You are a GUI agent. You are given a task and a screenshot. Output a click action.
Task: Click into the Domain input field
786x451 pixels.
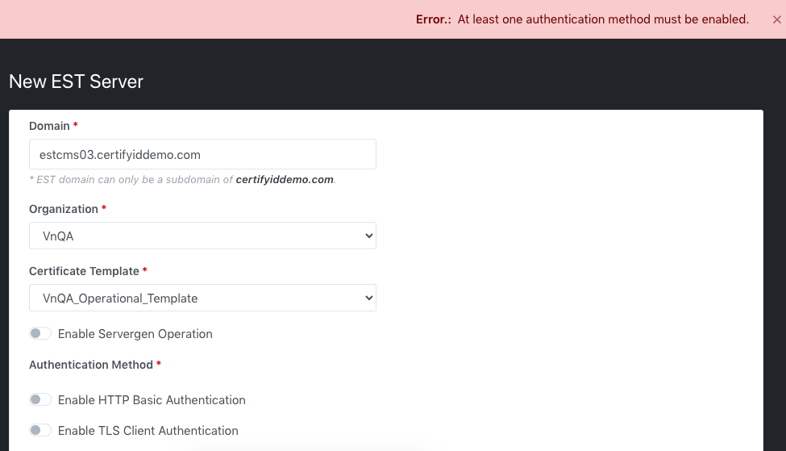pos(202,154)
